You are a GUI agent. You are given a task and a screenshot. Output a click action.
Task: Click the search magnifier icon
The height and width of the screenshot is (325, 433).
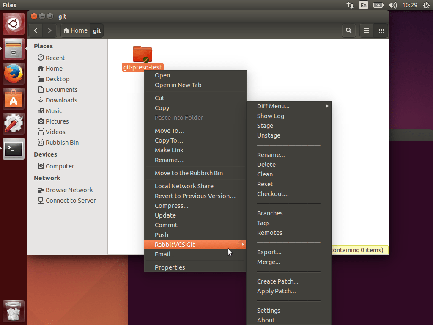pos(349,30)
